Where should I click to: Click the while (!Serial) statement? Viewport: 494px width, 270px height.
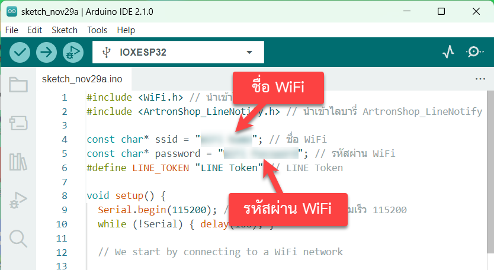pos(140,224)
